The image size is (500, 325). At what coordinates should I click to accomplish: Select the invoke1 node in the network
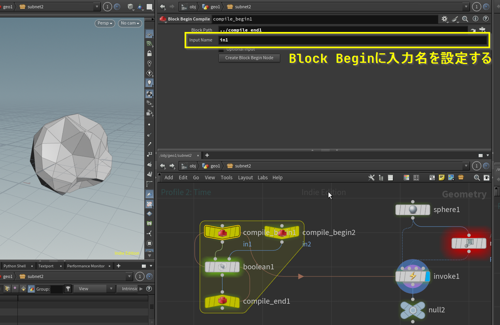[413, 276]
